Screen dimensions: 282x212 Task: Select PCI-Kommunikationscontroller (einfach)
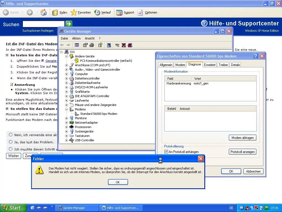[106, 61]
